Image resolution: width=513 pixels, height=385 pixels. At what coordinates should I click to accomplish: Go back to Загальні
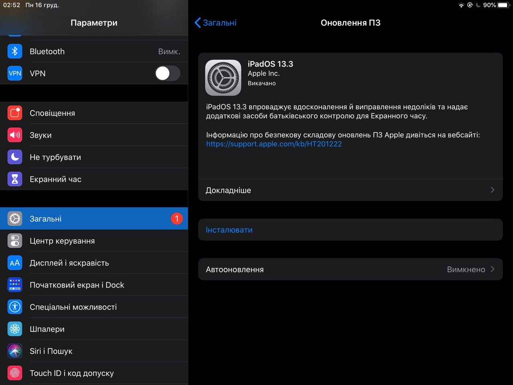click(216, 23)
